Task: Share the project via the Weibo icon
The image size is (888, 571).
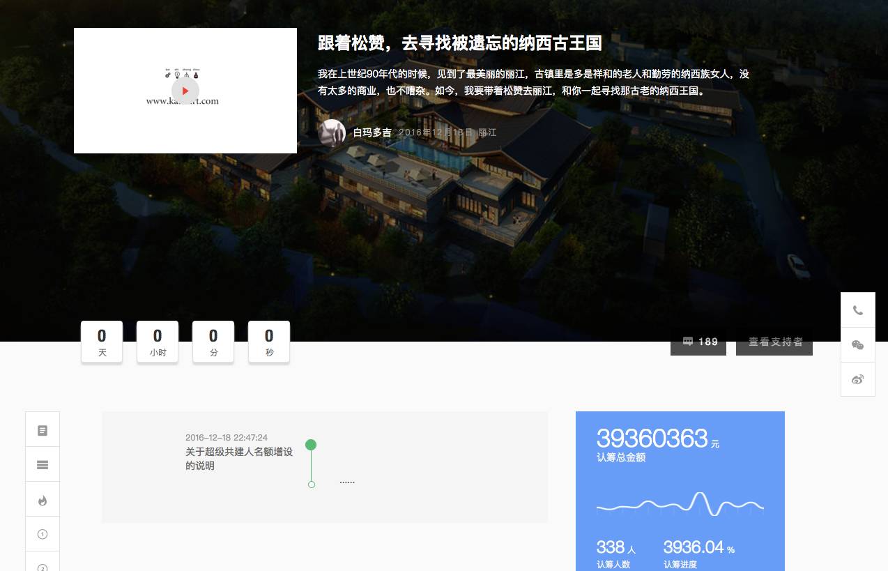Action: click(x=858, y=379)
